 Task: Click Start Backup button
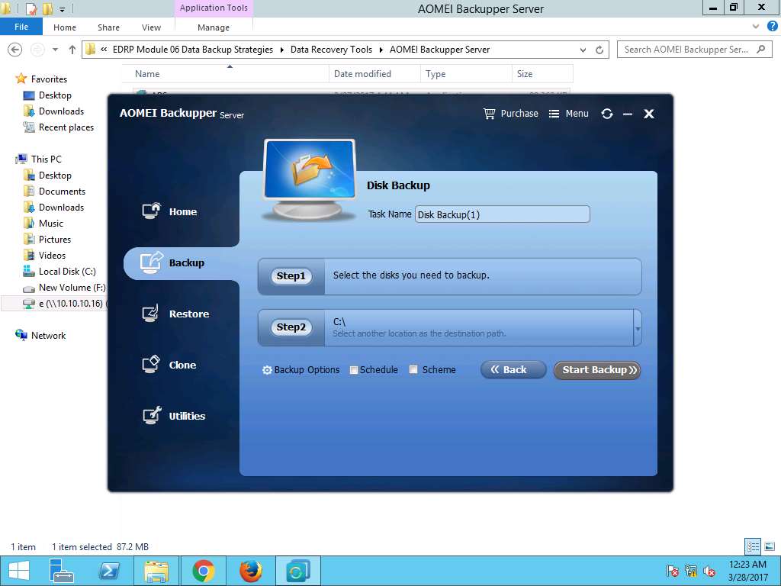click(596, 370)
